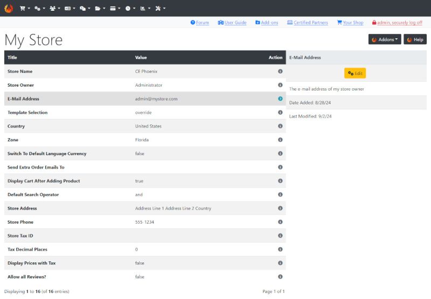Click the CE Phoenix value
Screen dimensions: 431x299
pos(146,72)
